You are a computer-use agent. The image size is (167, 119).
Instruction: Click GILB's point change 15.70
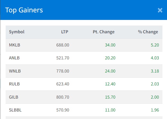110,97
